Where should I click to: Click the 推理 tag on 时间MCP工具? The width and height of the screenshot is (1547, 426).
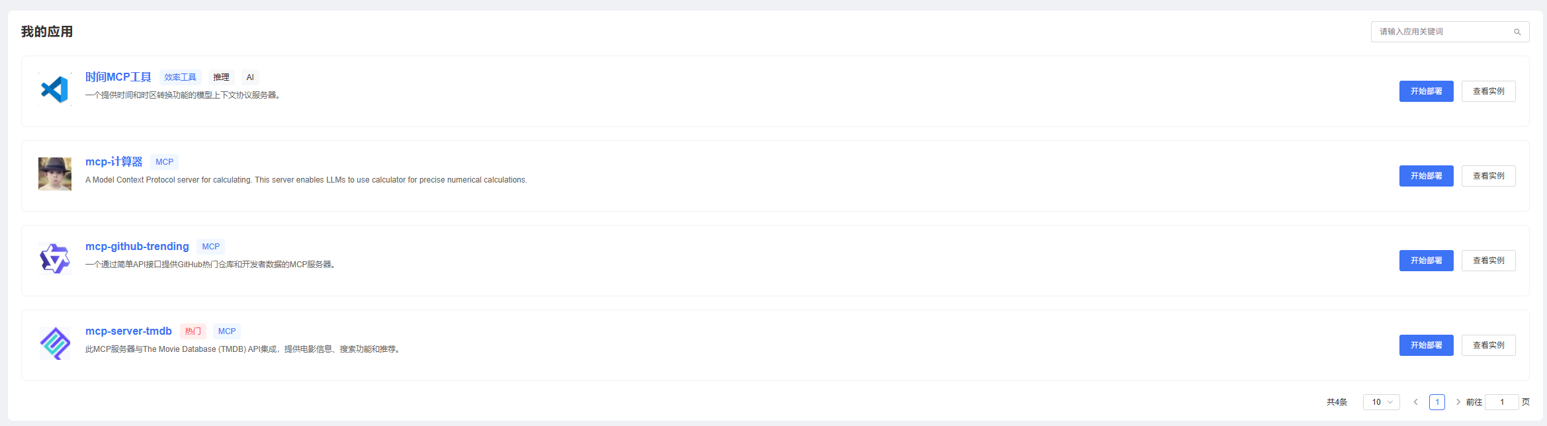(222, 77)
